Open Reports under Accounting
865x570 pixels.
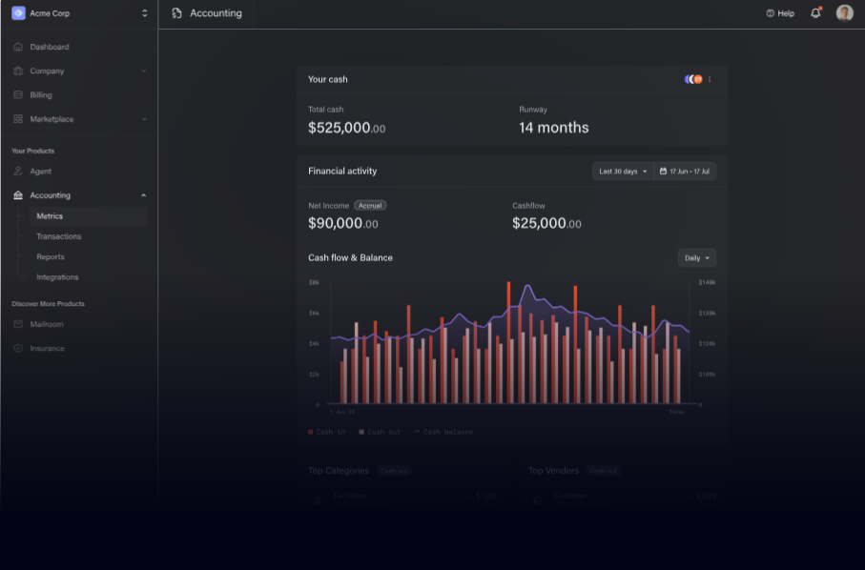(51, 257)
